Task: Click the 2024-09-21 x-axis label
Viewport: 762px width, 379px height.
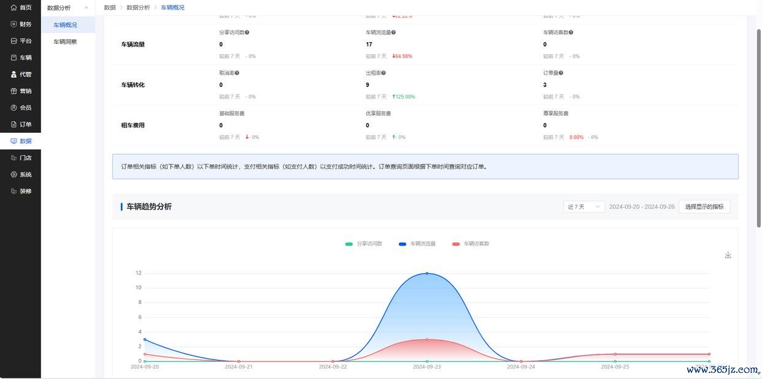Action: pos(239,367)
